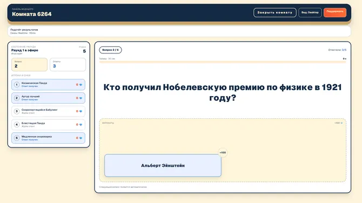Click the "Ответили: 3/5" counter

coord(337,50)
